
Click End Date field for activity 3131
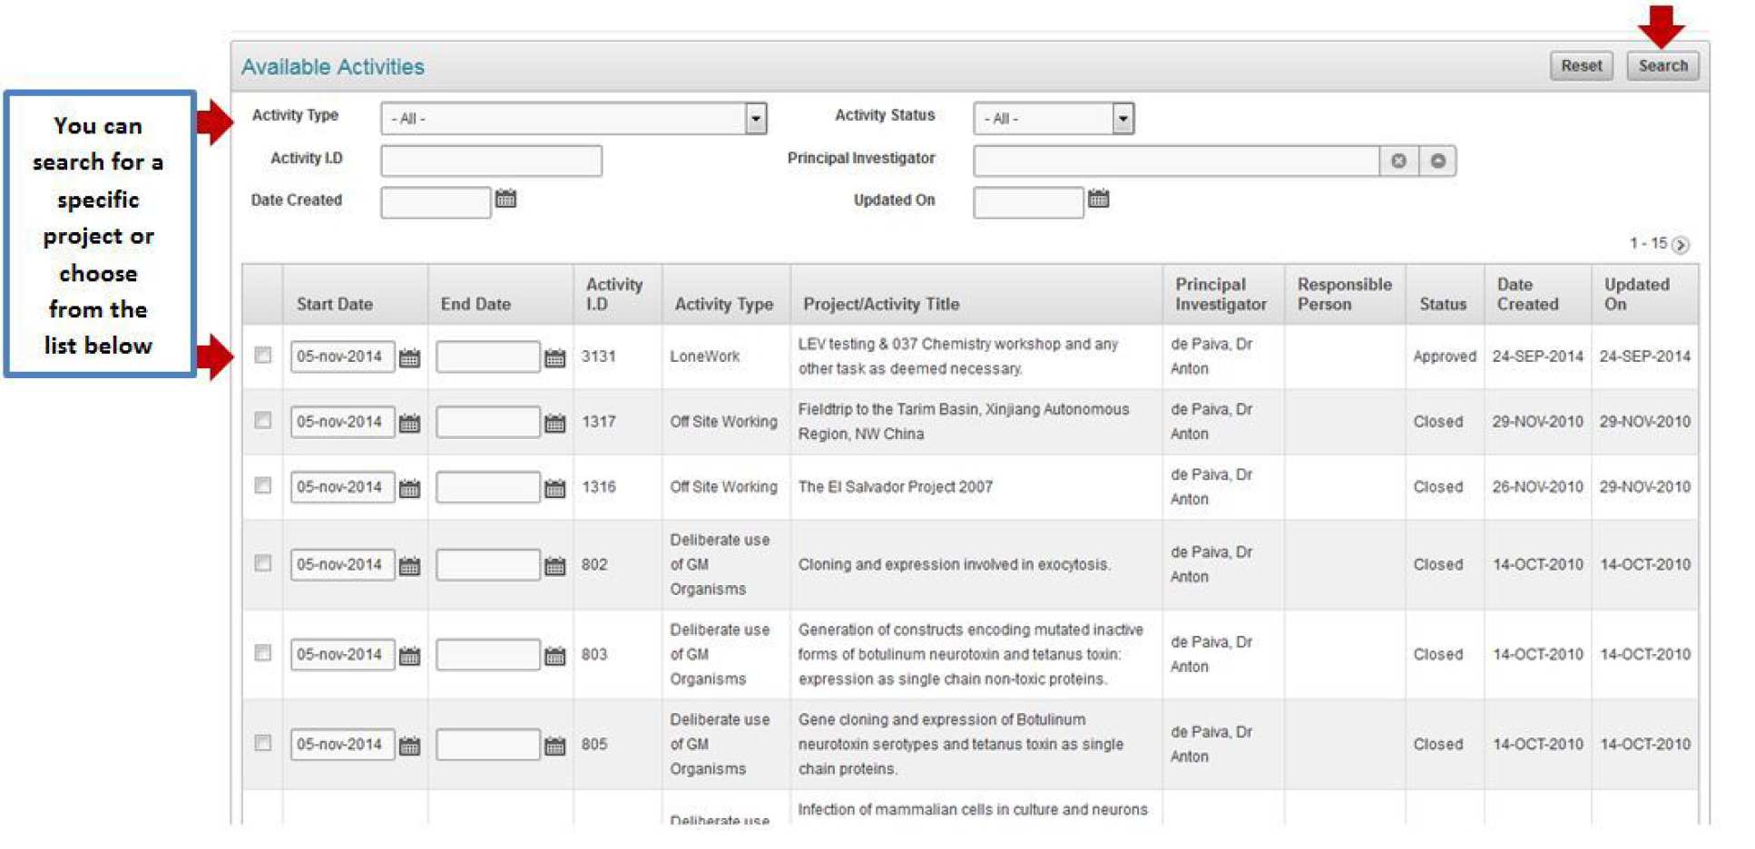pyautogui.click(x=487, y=357)
